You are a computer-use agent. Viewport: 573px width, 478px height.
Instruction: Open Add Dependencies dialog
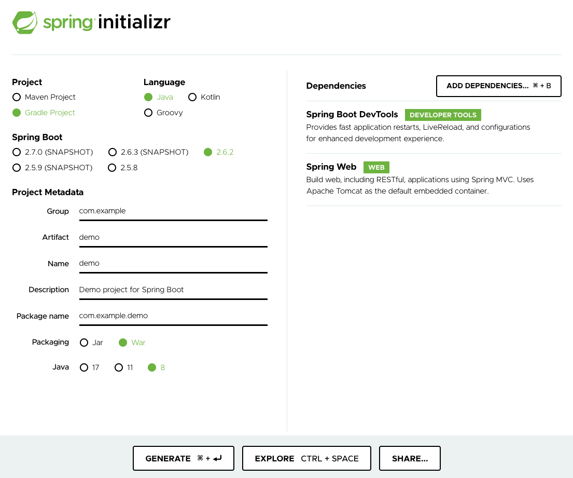498,86
